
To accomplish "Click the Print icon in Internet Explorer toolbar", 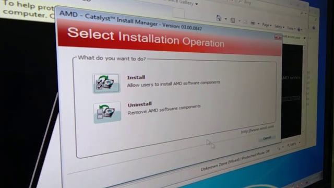I will 253,23.
